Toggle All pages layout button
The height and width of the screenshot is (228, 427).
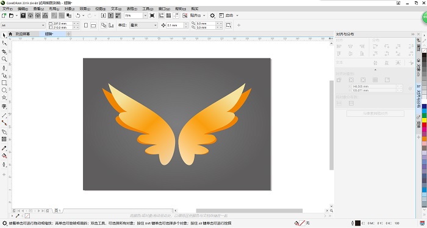click(x=104, y=26)
